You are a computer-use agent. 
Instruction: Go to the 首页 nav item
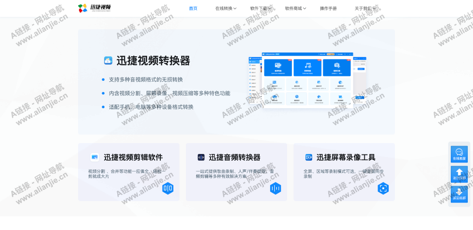[193, 9]
